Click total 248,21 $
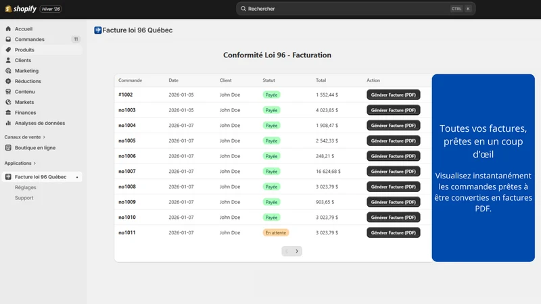The height and width of the screenshot is (304, 541). (325, 156)
